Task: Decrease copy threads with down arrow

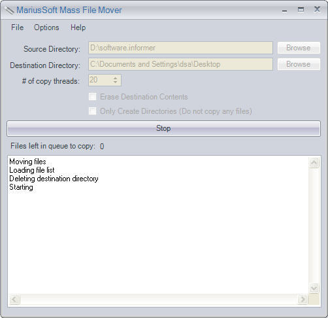Action: pyautogui.click(x=115, y=82)
